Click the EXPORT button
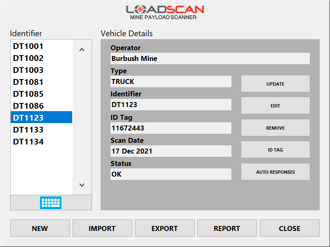Viewport: 330px width, 247px height. (165, 228)
